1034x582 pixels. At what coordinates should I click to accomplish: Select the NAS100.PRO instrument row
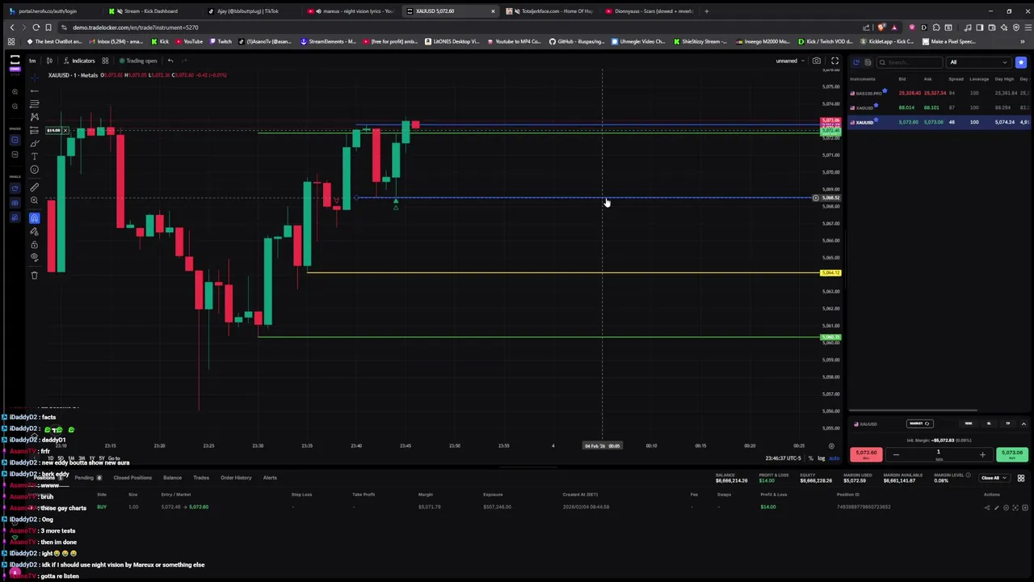tap(939, 93)
